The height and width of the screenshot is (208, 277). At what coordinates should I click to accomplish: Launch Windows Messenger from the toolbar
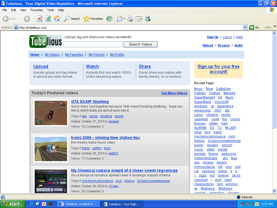click(x=147, y=18)
